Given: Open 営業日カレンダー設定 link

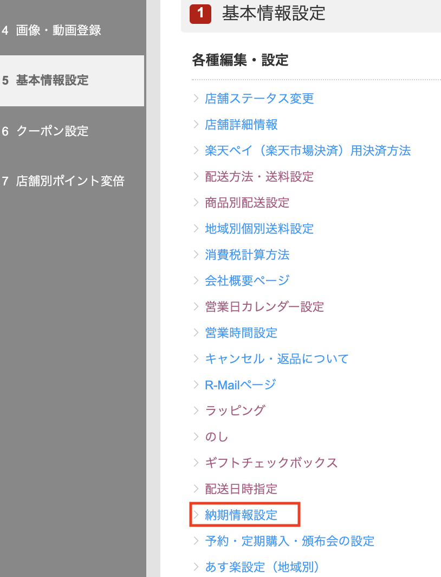Looking at the screenshot, I should [264, 306].
